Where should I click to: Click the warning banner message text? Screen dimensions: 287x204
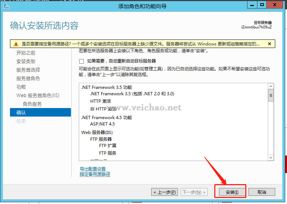[140, 44]
